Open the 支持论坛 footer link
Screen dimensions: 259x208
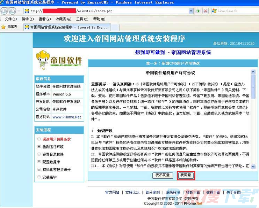coord(132,192)
